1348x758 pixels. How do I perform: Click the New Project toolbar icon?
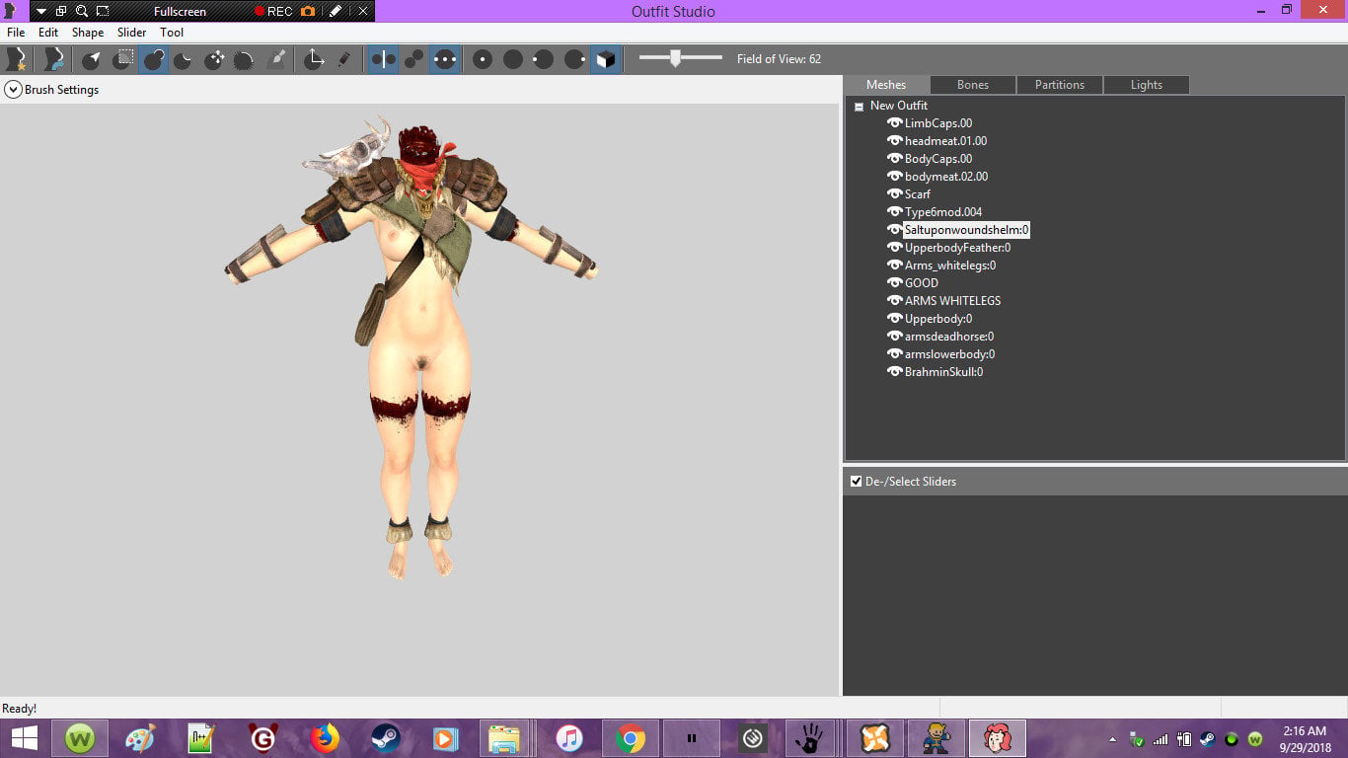pyautogui.click(x=16, y=59)
